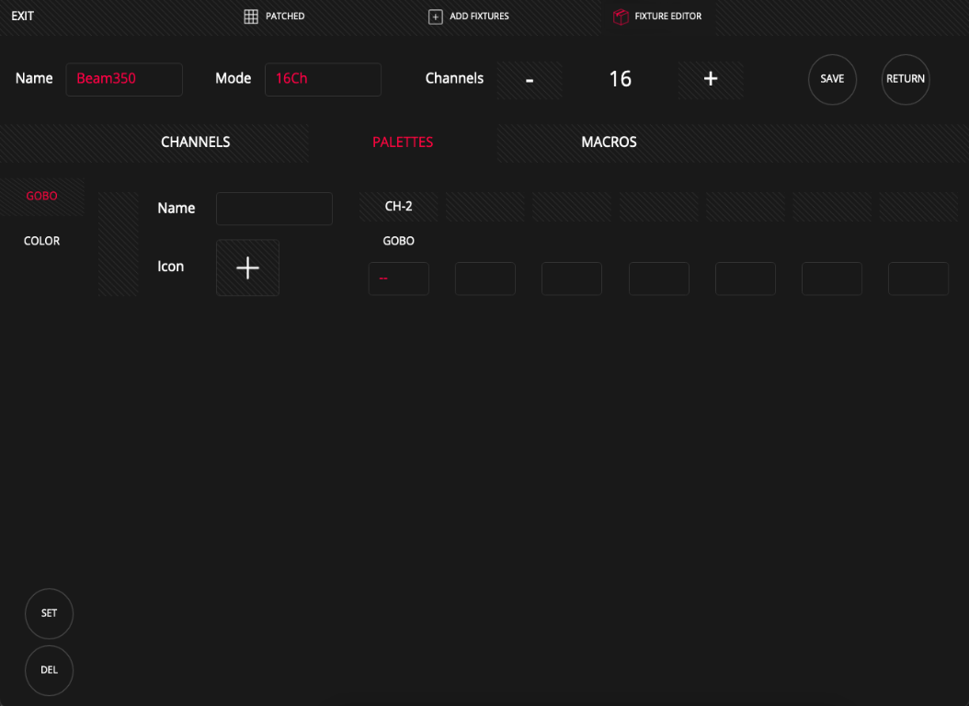Click EXIT in the top bar
Viewport: 969px width, 706px height.
tap(22, 16)
